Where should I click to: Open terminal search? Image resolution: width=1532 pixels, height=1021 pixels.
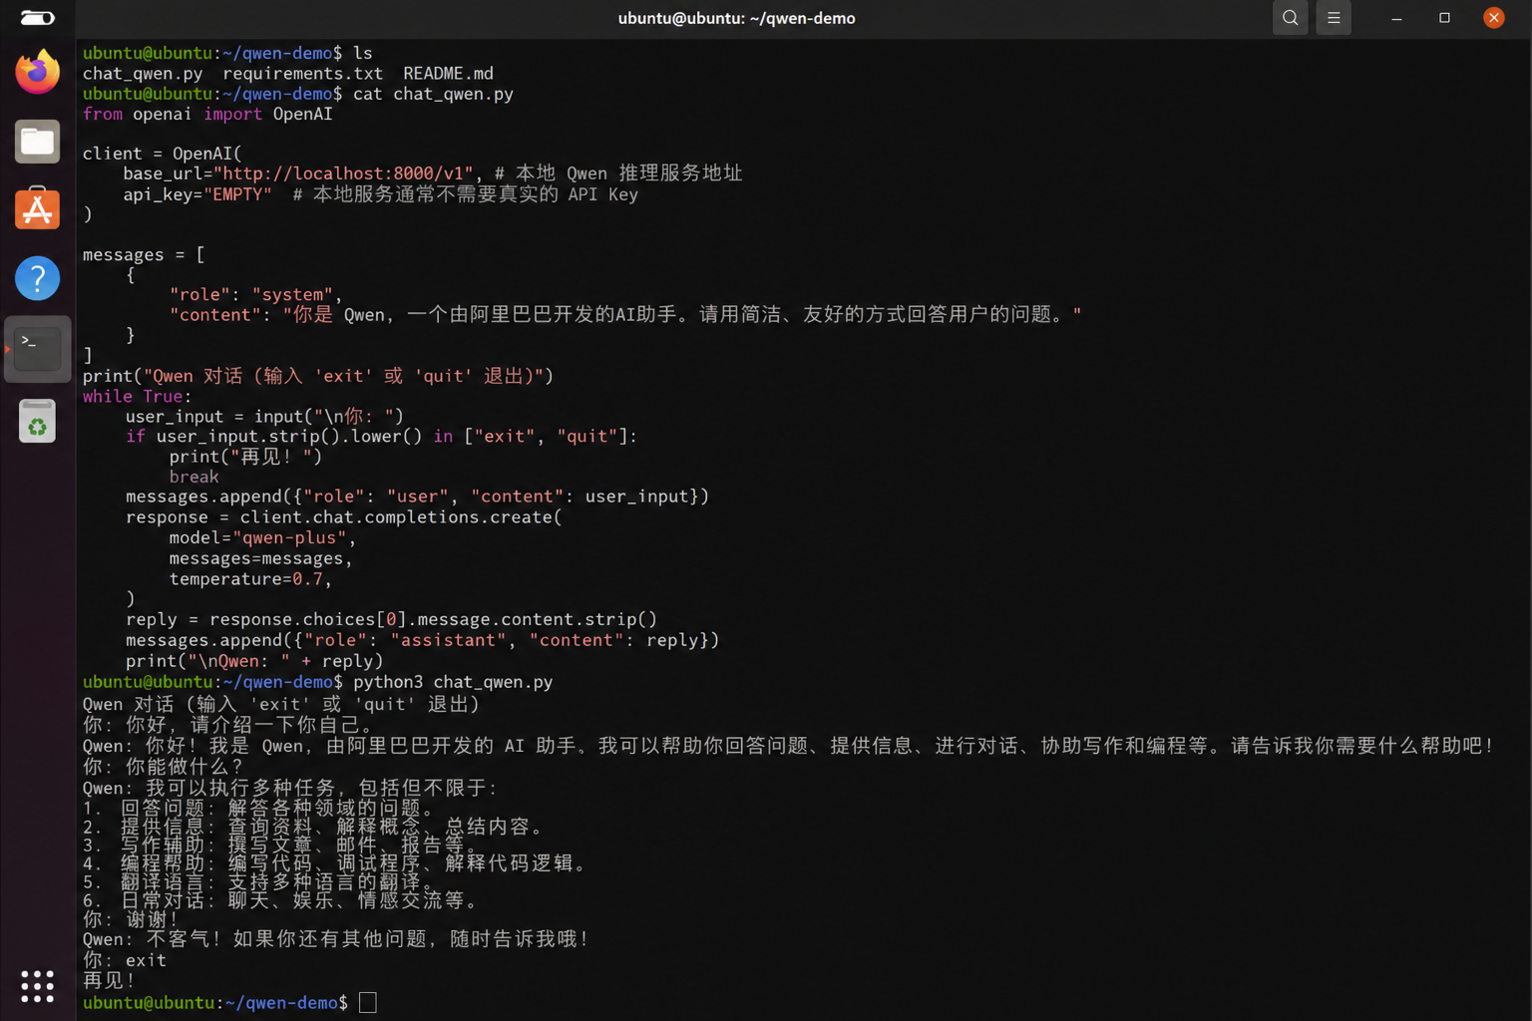1290,18
